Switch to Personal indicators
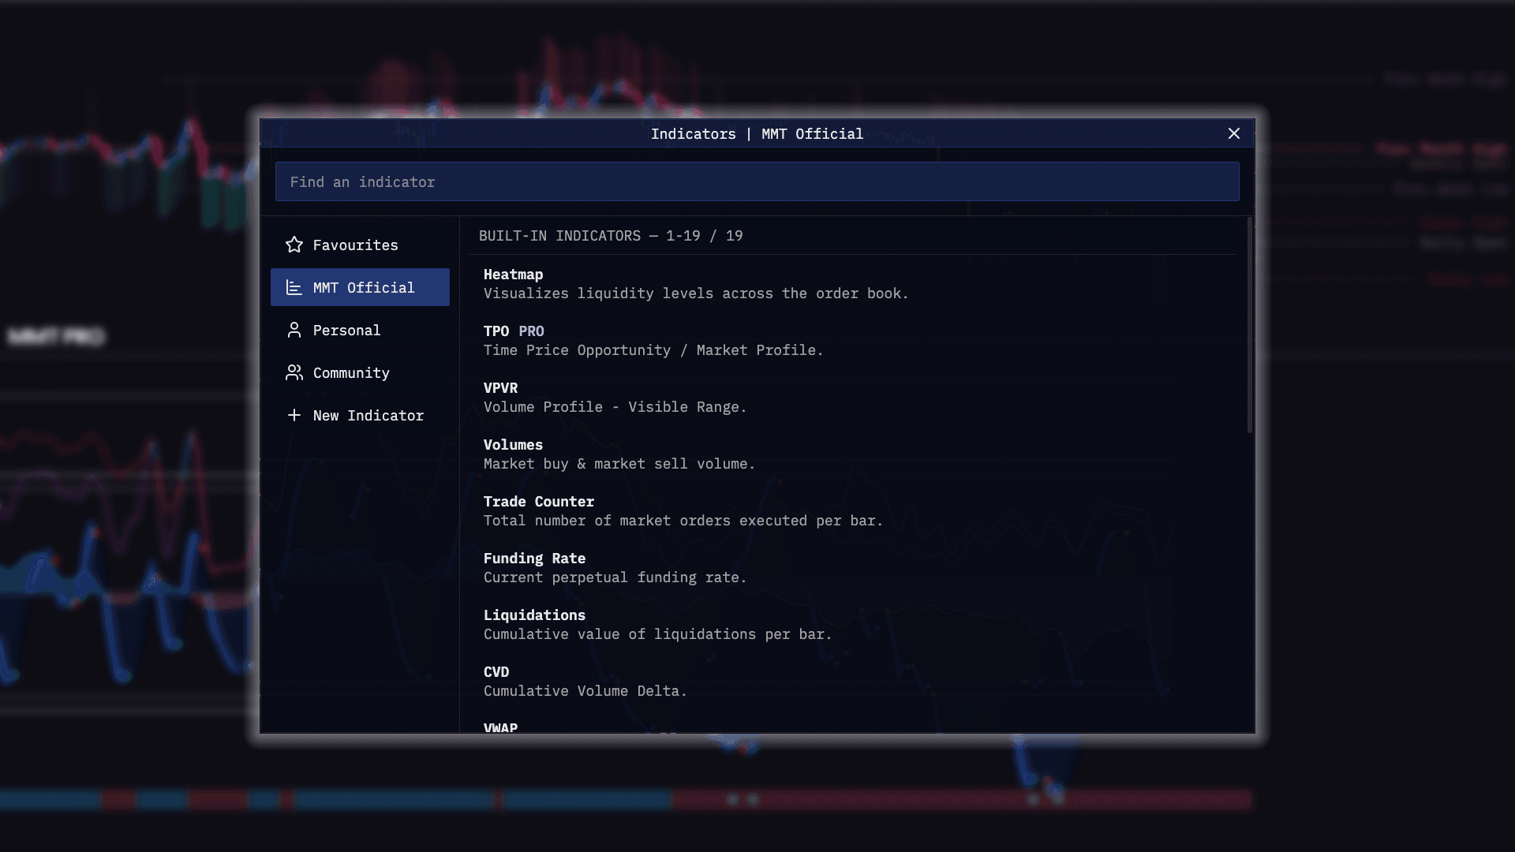 tap(346, 331)
